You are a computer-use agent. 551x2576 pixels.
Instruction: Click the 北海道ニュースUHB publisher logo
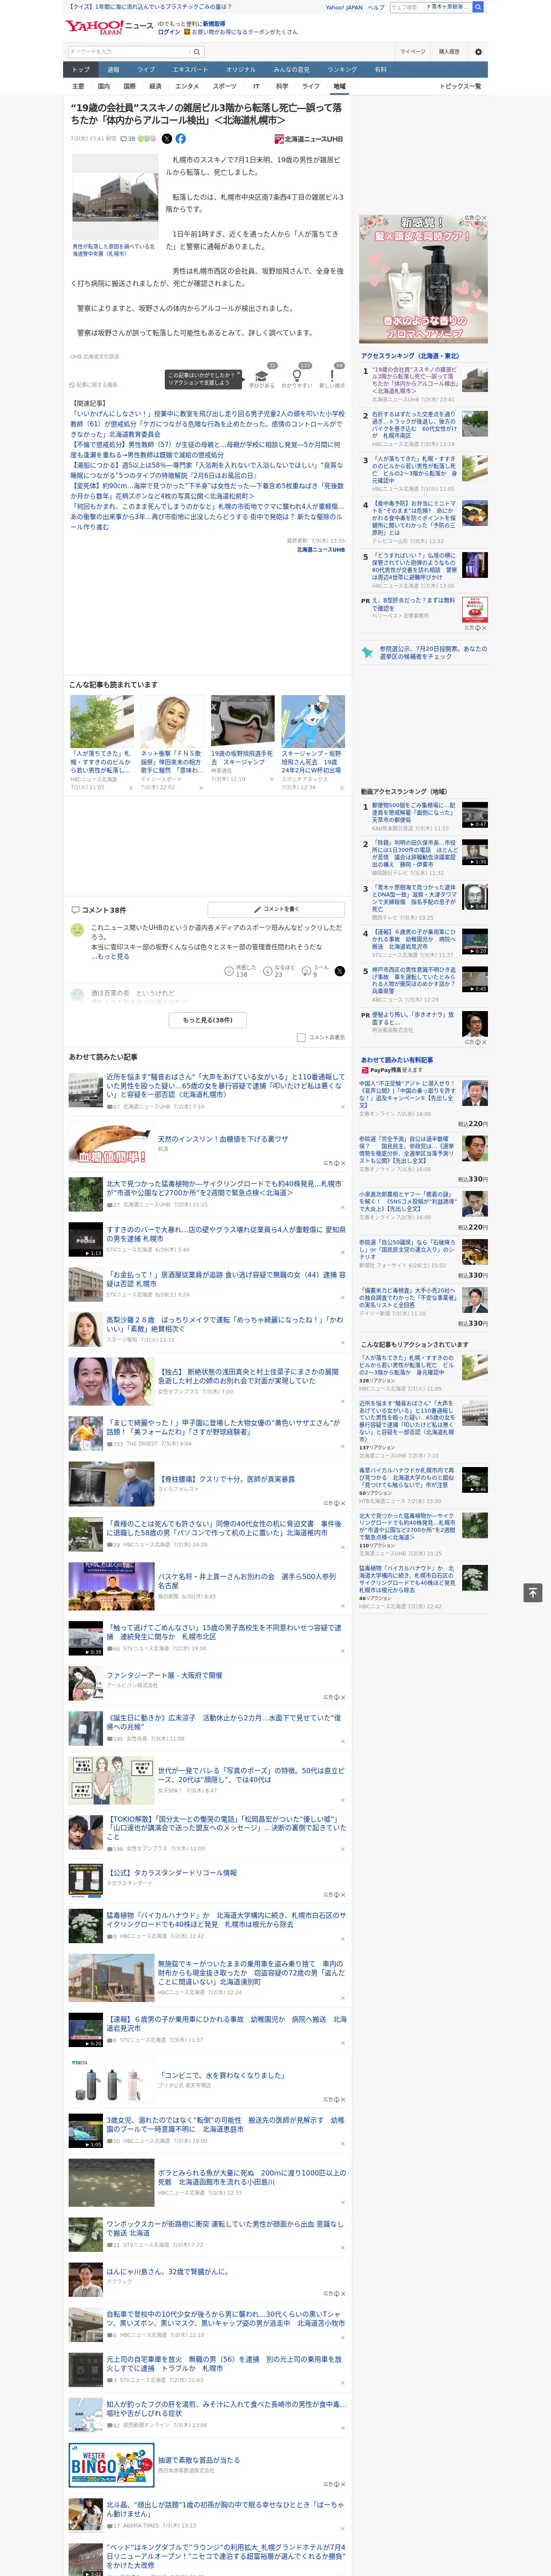point(309,139)
